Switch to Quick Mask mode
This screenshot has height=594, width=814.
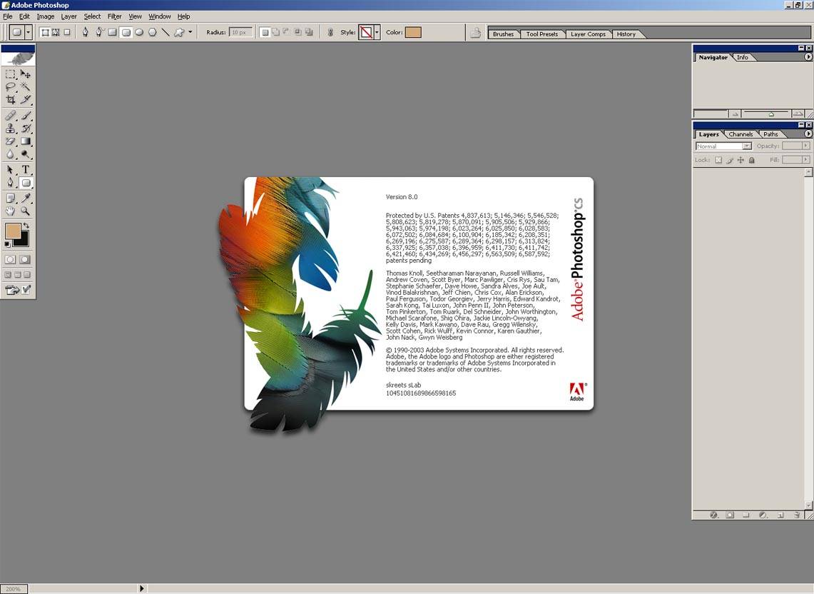(x=26, y=259)
